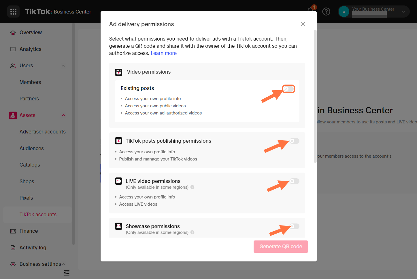The width and height of the screenshot is (417, 279).
Task: Open the Learn more link
Action: coord(163,53)
